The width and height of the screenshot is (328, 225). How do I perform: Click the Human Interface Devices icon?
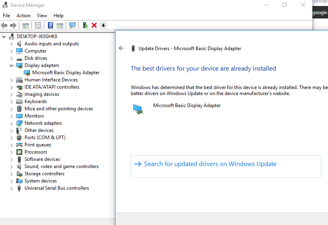pyautogui.click(x=19, y=80)
